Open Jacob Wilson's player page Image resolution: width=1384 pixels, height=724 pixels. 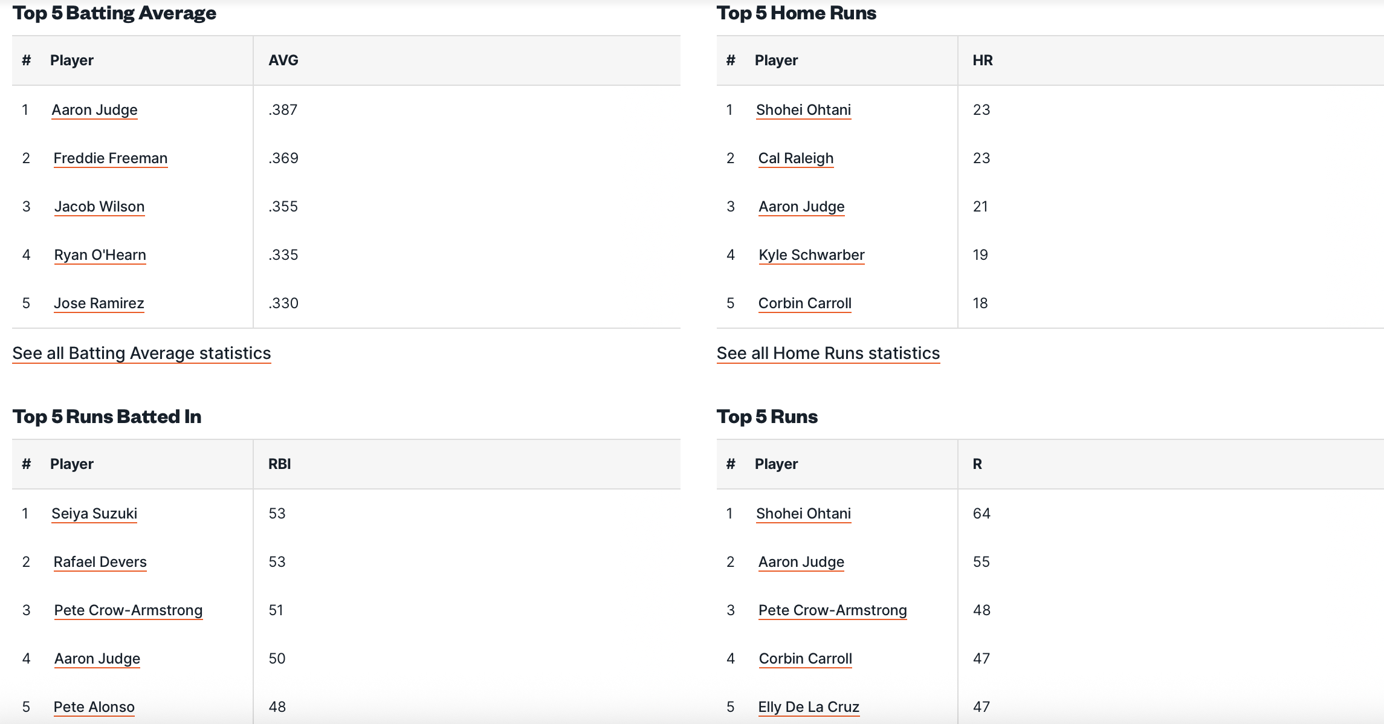click(x=99, y=207)
